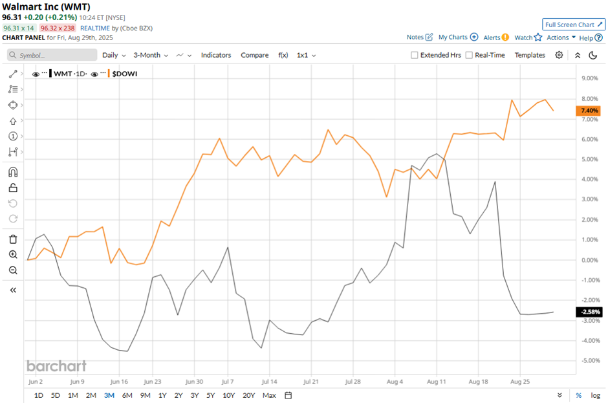Click the Watch link
The image size is (608, 403).
tap(523, 38)
